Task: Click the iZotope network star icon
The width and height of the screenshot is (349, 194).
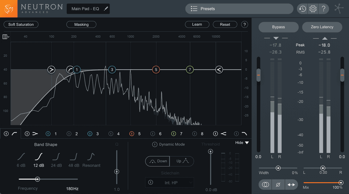Action: click(x=339, y=9)
